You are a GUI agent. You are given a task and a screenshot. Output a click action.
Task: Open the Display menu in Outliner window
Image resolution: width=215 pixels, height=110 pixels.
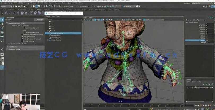(x=48, y=16)
